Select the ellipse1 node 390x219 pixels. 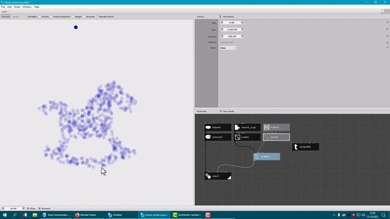(x=218, y=127)
